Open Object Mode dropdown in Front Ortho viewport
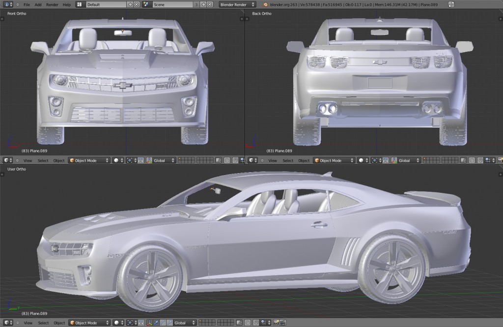 click(x=88, y=160)
